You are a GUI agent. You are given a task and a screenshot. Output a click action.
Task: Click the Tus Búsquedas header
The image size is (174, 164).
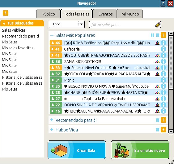coord(22,23)
